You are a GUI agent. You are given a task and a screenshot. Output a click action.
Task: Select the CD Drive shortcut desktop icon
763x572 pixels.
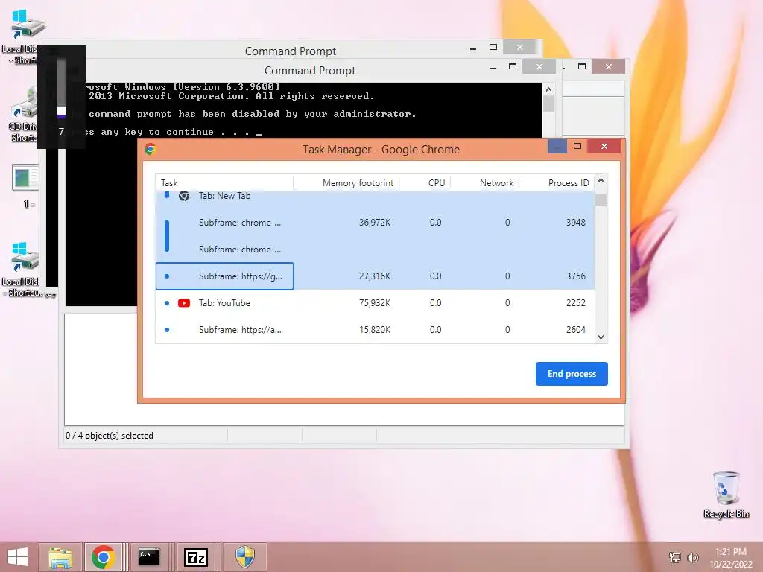coord(23,114)
